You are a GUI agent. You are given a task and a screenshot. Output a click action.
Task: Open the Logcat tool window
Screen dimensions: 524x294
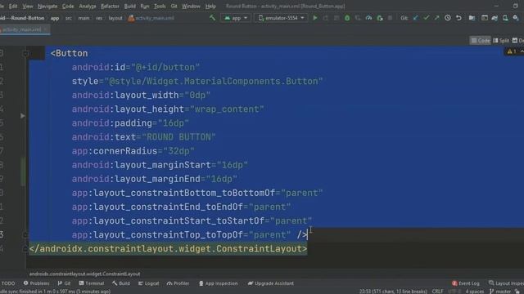click(x=148, y=283)
